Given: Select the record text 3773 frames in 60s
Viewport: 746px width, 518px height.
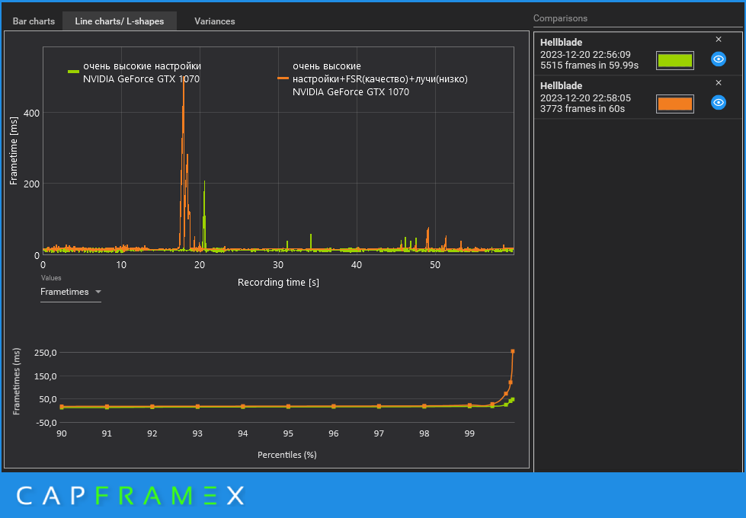Looking at the screenshot, I should click(582, 109).
